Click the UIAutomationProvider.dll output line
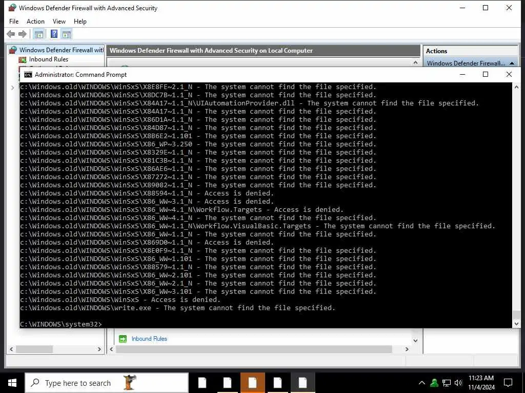Viewport: 525px width, 393px height. point(250,103)
